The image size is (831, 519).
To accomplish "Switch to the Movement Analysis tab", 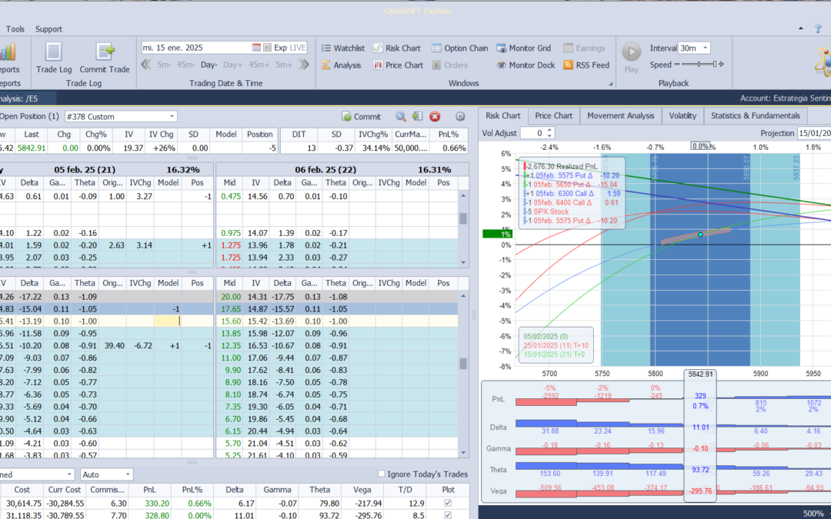I will click(x=620, y=115).
